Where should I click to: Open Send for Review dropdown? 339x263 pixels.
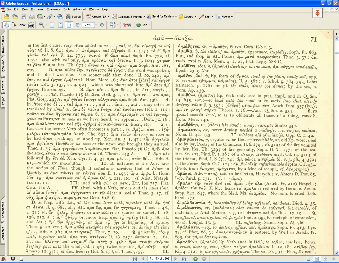[x=176, y=17]
